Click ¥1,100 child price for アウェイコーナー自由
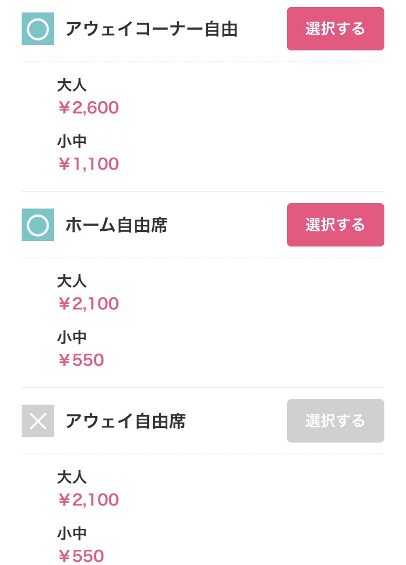 pyautogui.click(x=88, y=164)
